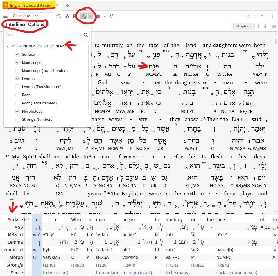Open Strong's number H3942 link
The height and width of the screenshot is (276, 278).
coord(223,265)
